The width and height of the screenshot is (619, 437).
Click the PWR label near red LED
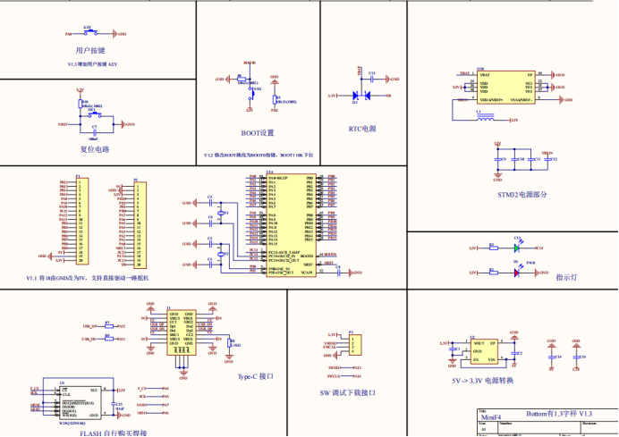tap(530, 263)
